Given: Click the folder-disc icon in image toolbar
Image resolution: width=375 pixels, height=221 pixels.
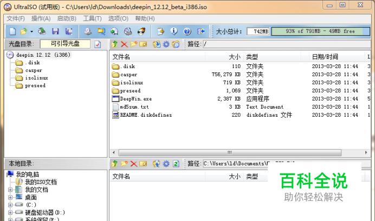Looking at the screenshot, I should [176, 44].
